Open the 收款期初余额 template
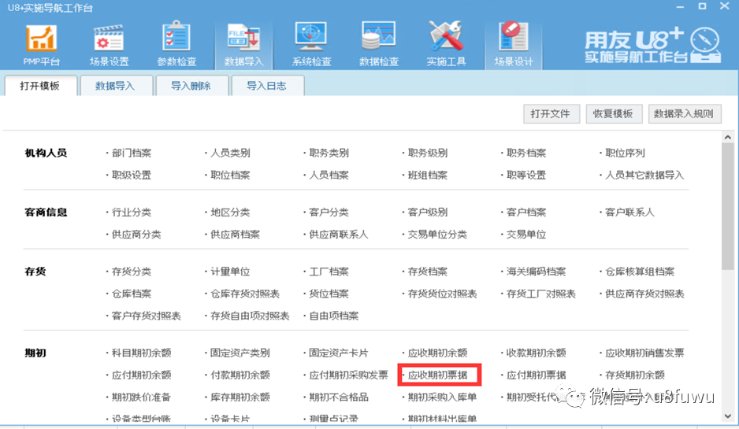 coord(536,353)
